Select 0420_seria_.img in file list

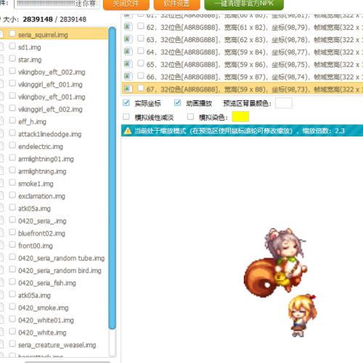coord(42,221)
